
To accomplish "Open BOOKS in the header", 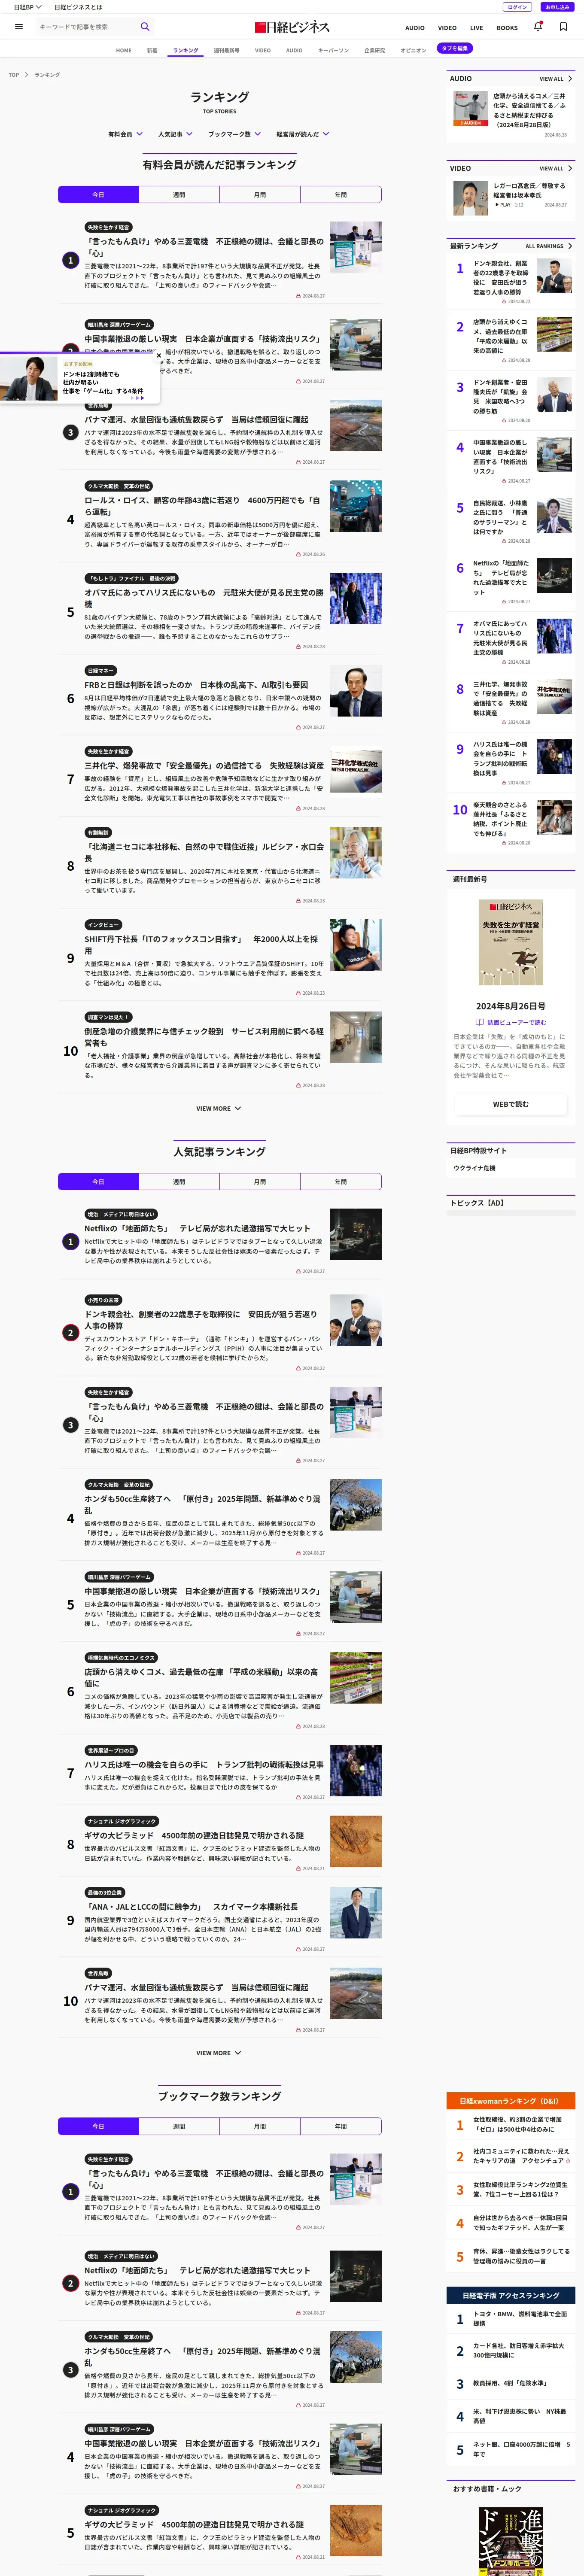I will [507, 28].
